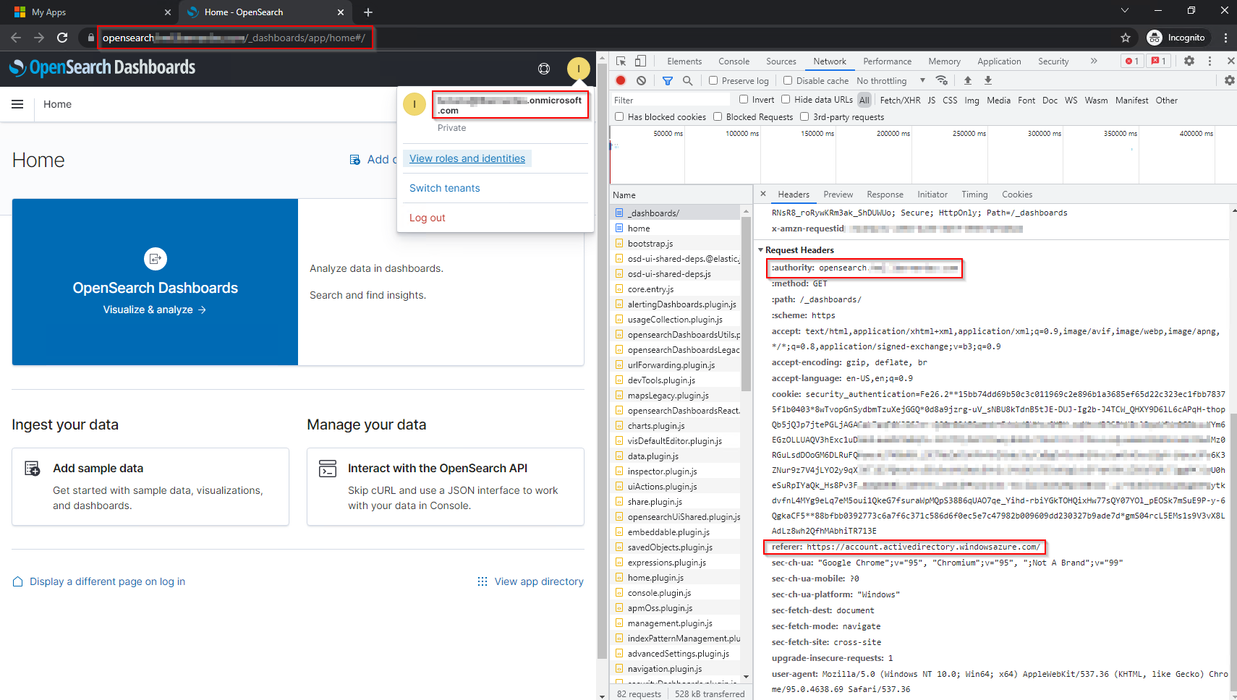Stop recording the network log
The width and height of the screenshot is (1237, 700).
point(621,81)
